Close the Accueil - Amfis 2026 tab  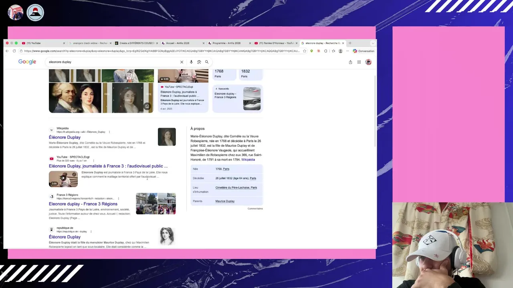pyautogui.click(x=204, y=43)
